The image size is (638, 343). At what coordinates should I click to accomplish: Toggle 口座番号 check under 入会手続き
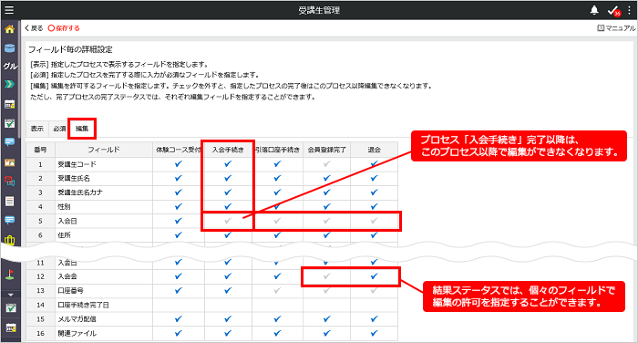click(228, 290)
